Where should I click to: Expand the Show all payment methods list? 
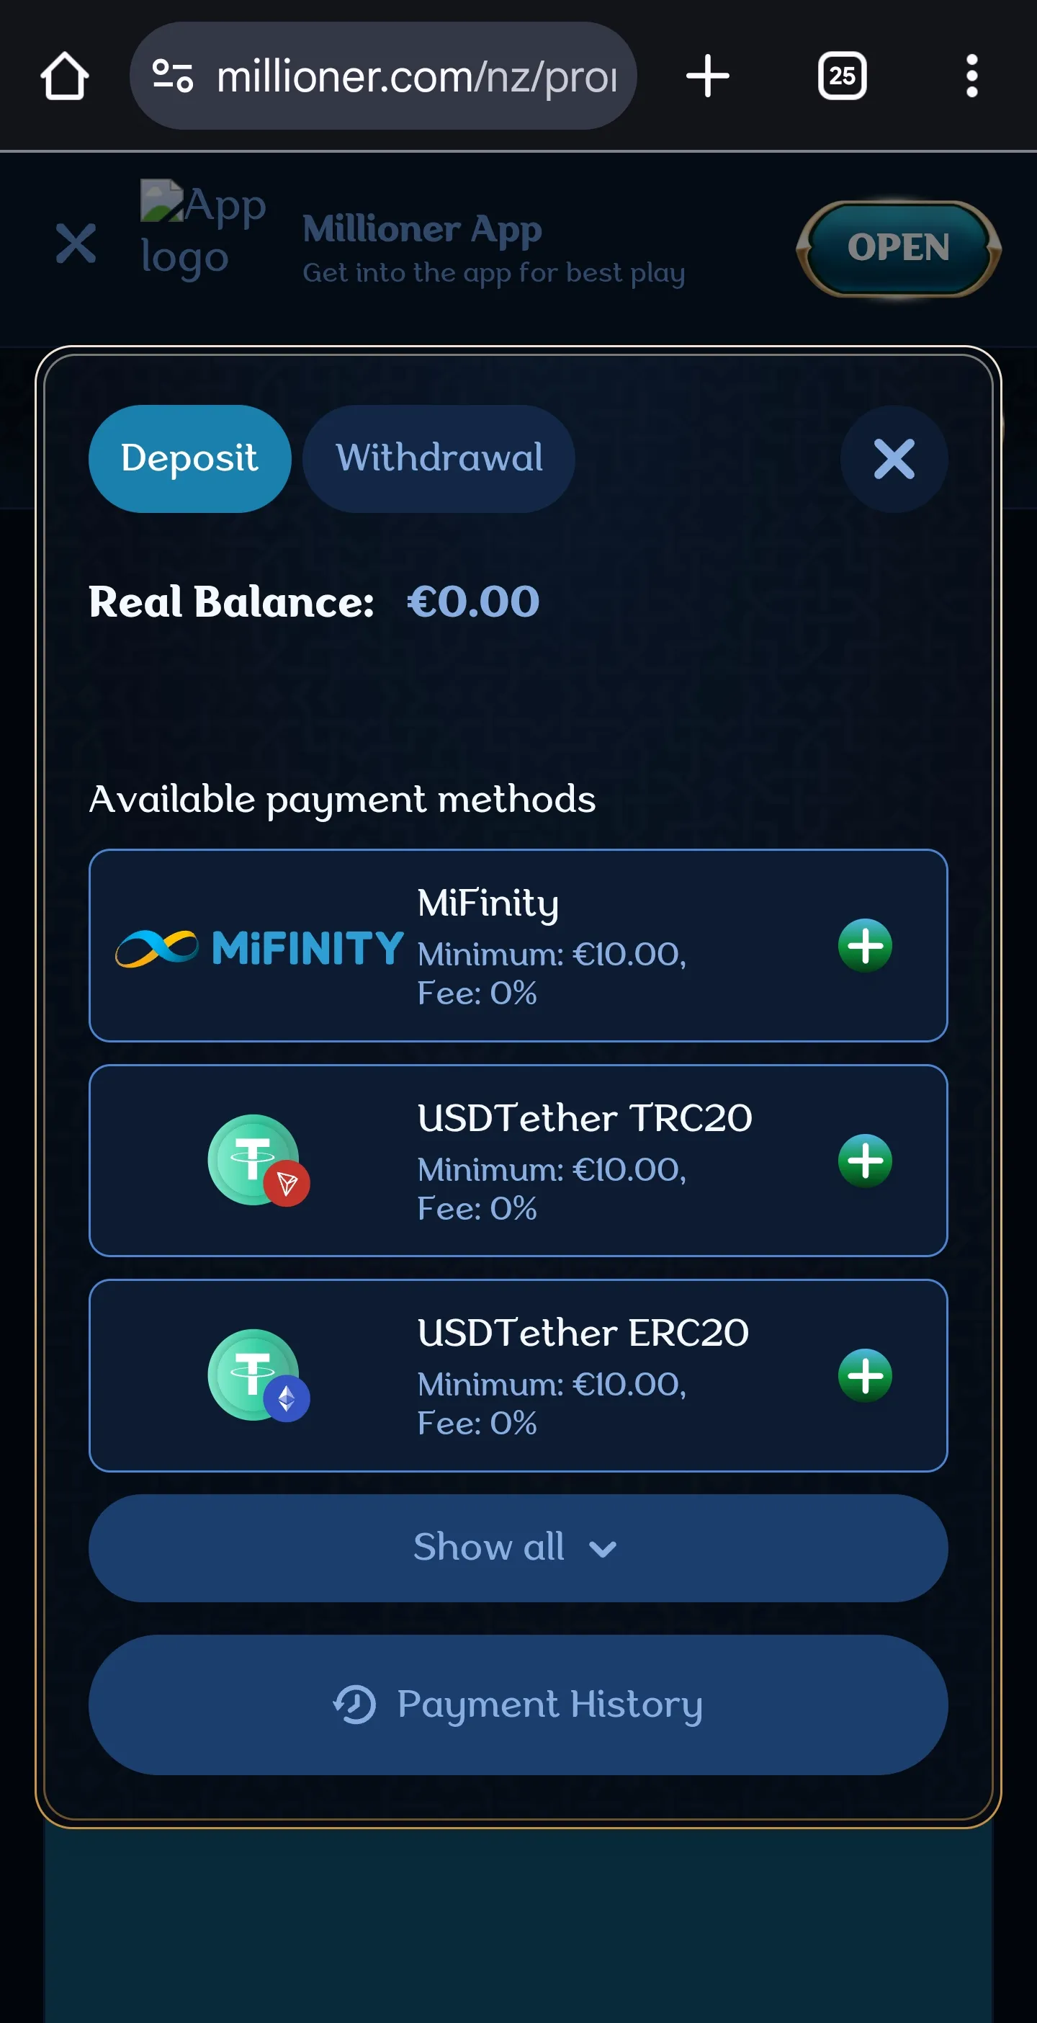pos(517,1548)
